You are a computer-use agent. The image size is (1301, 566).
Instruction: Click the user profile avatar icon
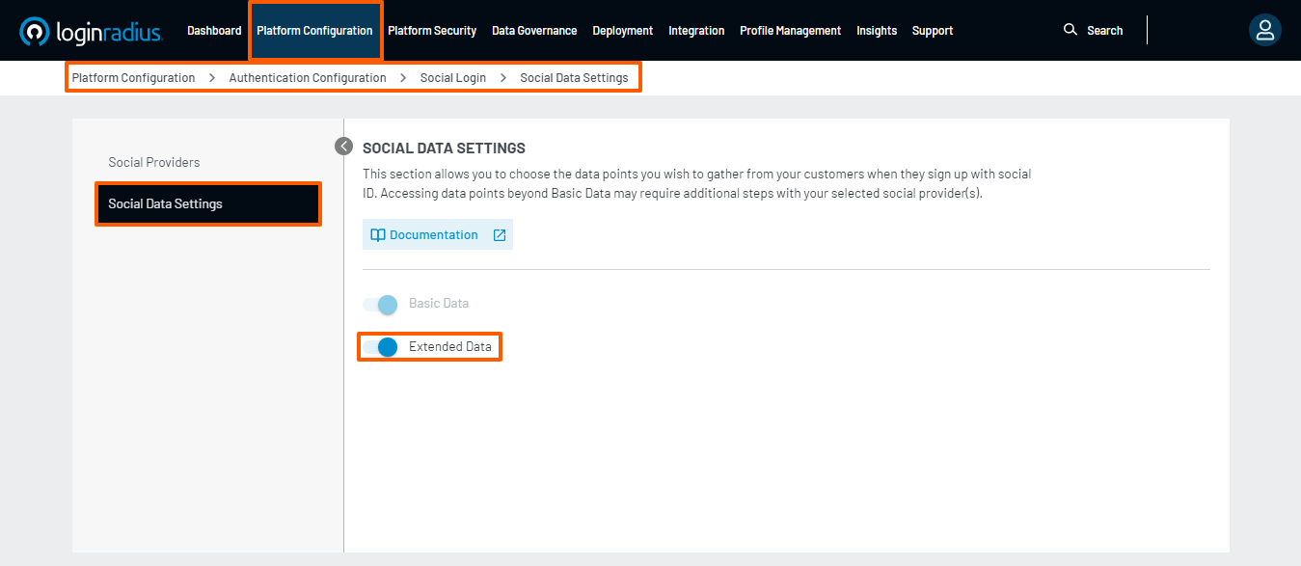click(x=1264, y=30)
